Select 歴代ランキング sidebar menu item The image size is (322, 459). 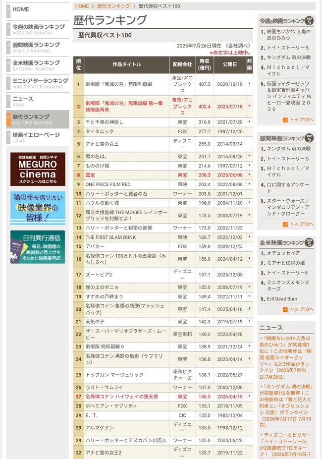tap(38, 119)
